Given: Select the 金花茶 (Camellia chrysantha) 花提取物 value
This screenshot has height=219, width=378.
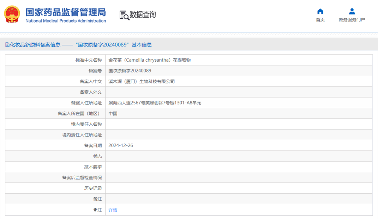Looking at the screenshot, I should point(149,60).
